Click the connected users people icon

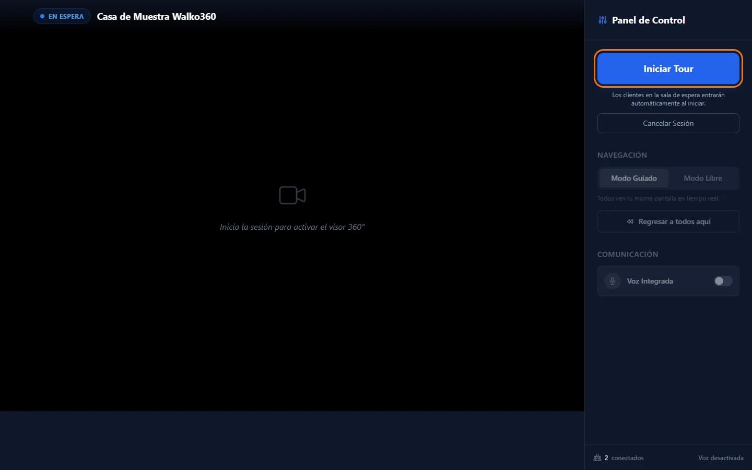597,457
